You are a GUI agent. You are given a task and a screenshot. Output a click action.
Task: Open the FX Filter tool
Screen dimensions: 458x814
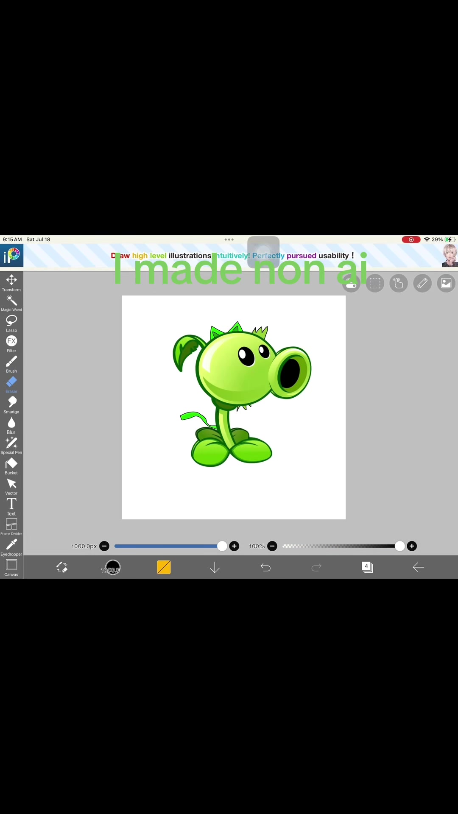click(x=11, y=344)
